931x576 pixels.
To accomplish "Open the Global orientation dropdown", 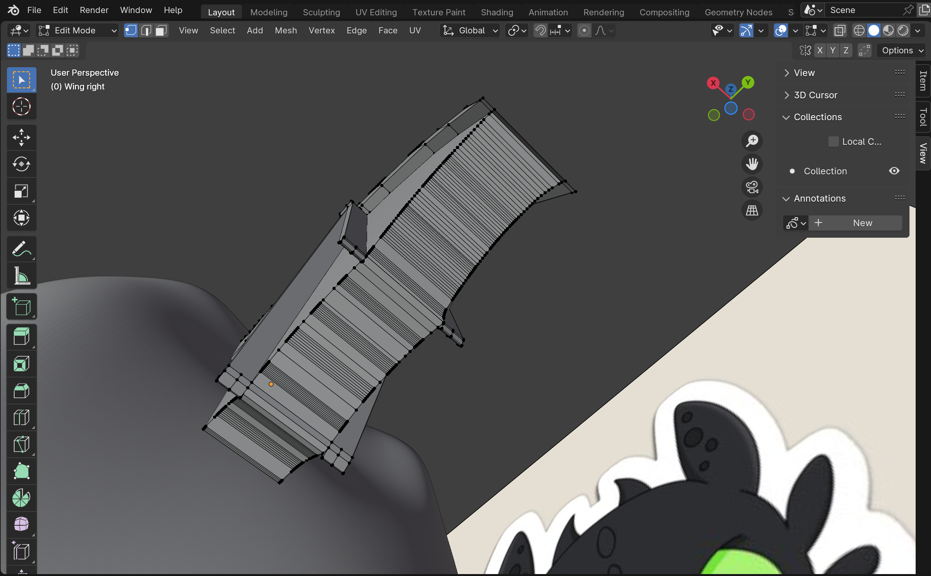I will (x=470, y=30).
